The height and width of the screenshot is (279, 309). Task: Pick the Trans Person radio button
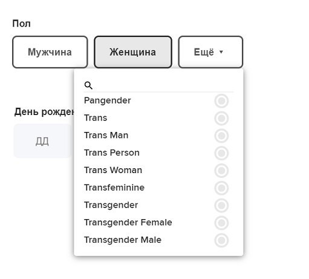tap(221, 153)
